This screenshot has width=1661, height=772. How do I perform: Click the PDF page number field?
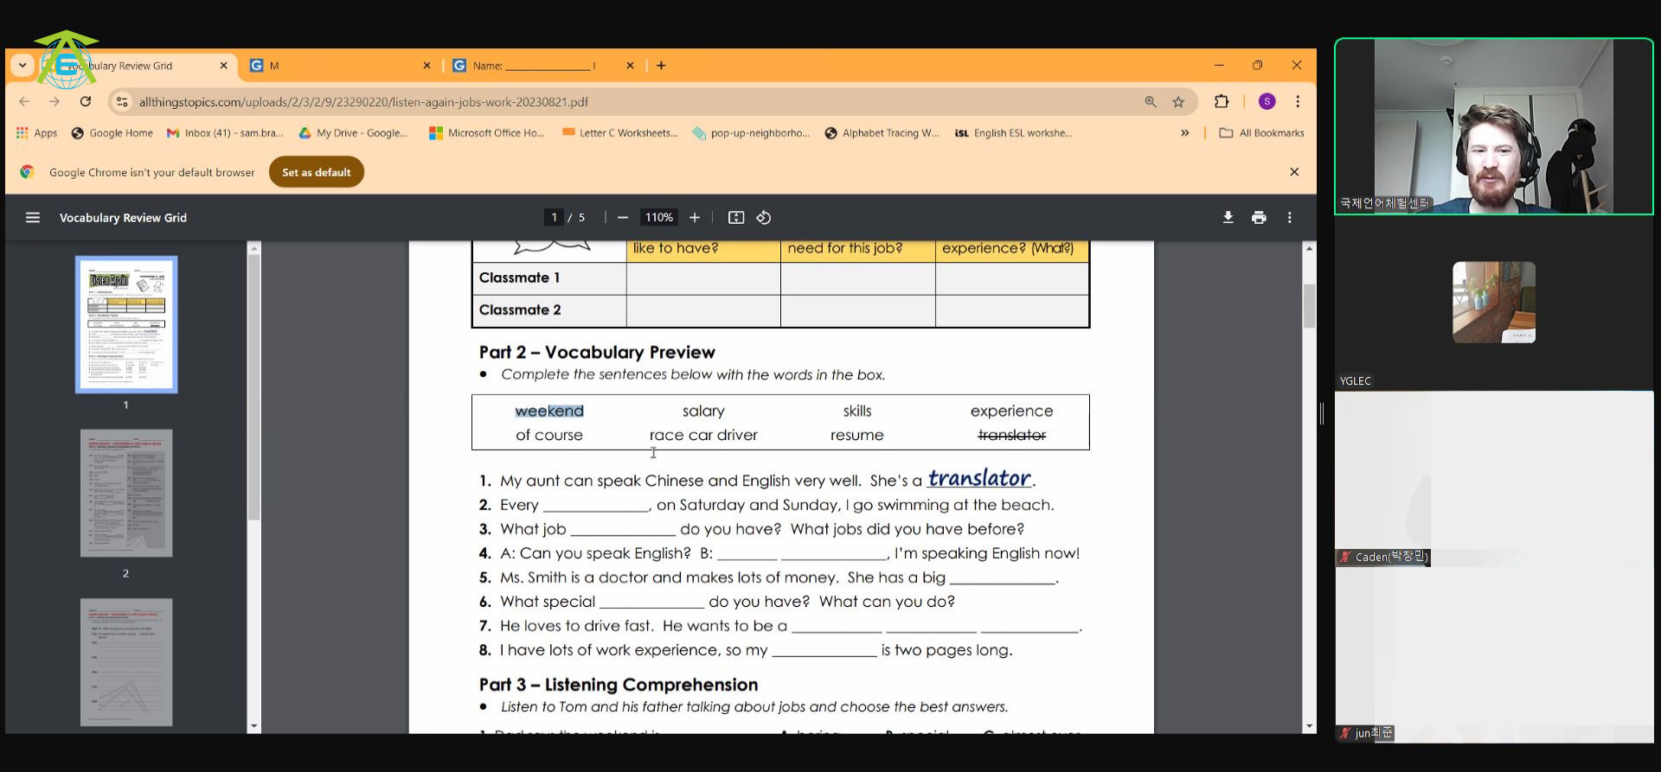click(x=554, y=217)
